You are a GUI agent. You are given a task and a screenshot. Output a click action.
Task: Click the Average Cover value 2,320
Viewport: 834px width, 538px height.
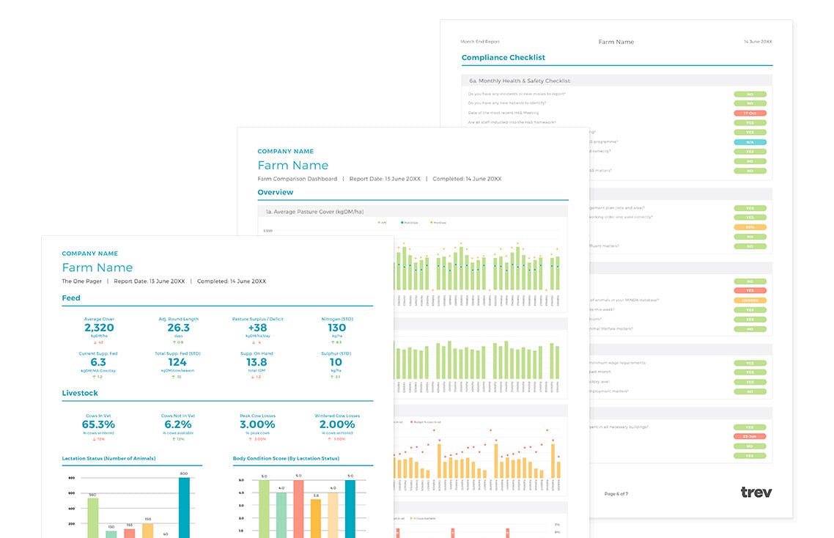tap(99, 328)
